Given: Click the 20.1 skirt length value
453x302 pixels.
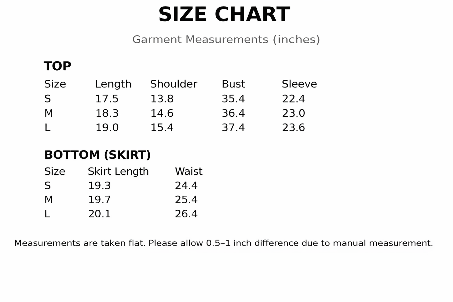Looking at the screenshot, I should tap(99, 214).
